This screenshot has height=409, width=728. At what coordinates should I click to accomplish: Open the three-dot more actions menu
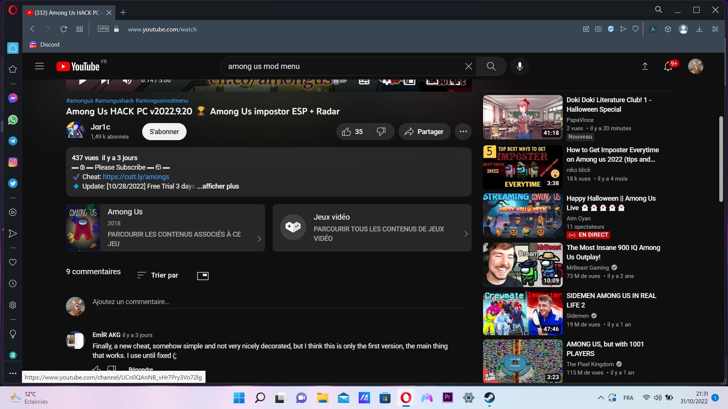coord(463,132)
